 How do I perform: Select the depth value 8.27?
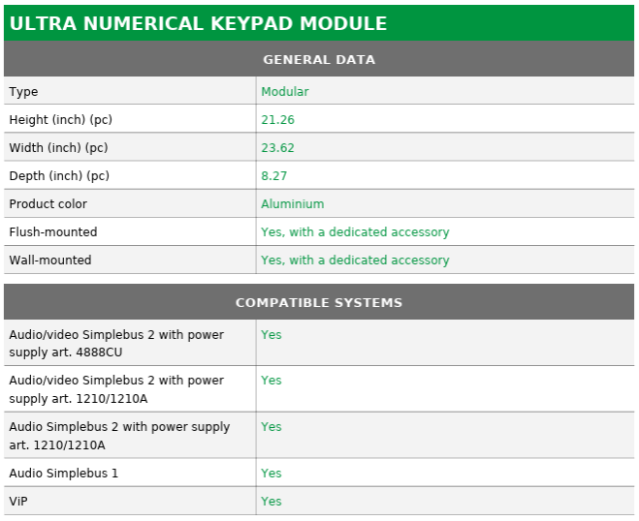[x=273, y=176]
